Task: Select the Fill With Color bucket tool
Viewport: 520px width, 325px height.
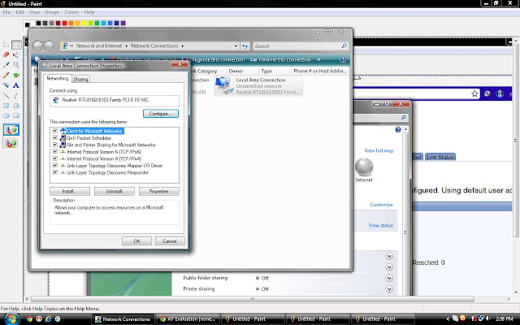Action: pos(16,54)
